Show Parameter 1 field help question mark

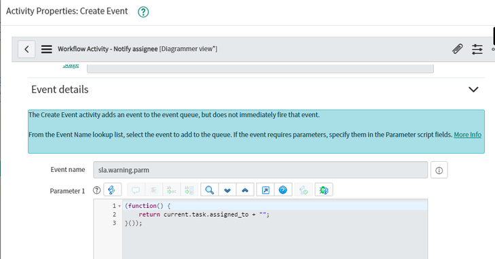96,190
